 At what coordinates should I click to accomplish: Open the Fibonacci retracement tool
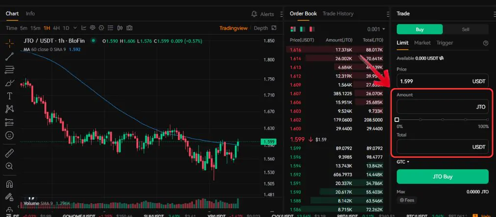tap(9, 70)
